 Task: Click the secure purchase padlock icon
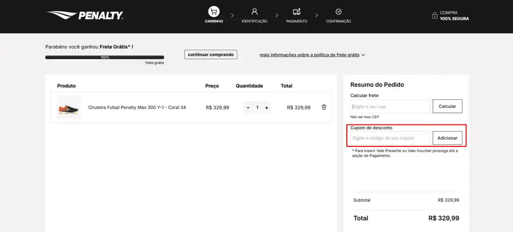tap(435, 15)
